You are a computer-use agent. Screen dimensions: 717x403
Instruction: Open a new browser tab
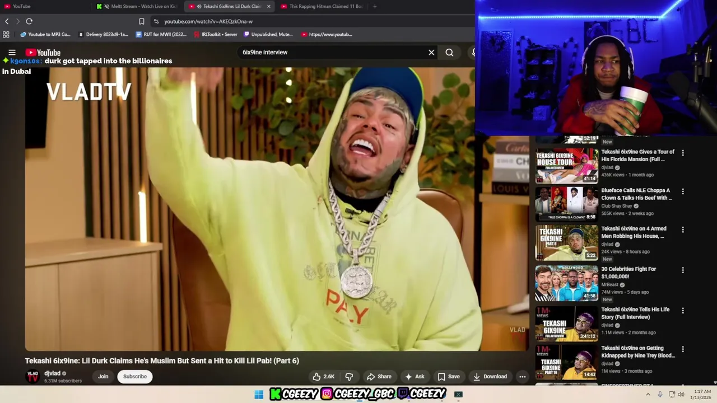pyautogui.click(x=374, y=6)
